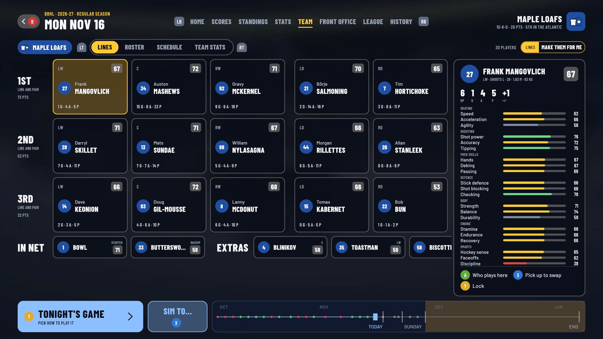Click the X icon under Sim To
The image size is (603, 339).
click(176, 323)
